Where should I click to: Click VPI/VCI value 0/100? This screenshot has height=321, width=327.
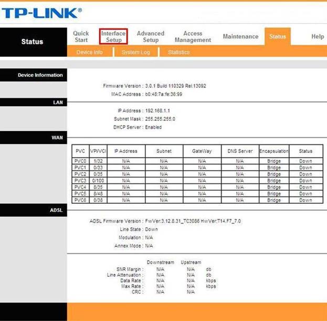98,181
